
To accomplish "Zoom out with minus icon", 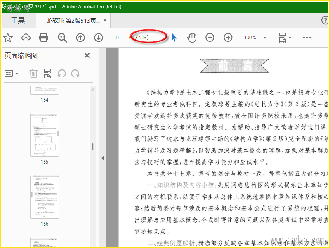I will pyautogui.click(x=210, y=38).
